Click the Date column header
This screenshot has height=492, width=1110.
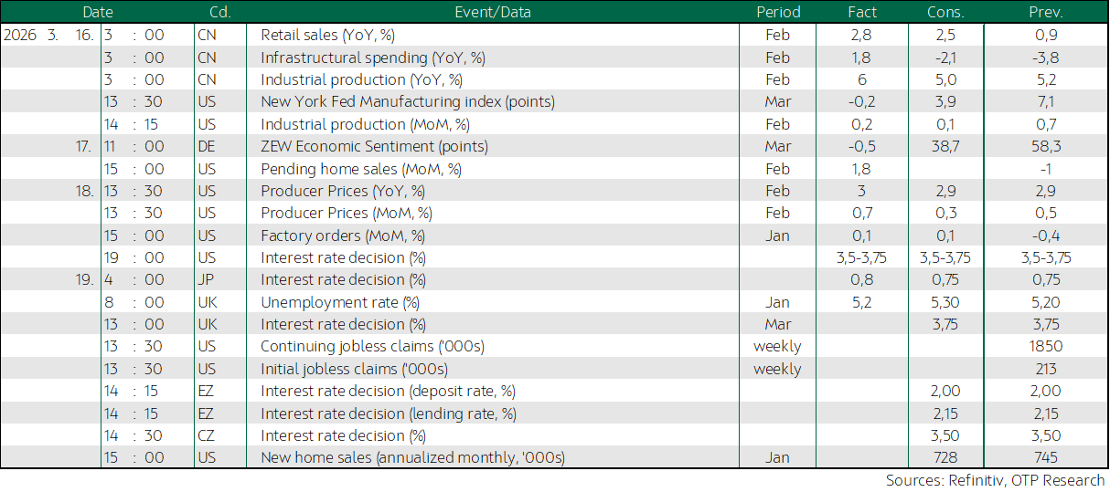pyautogui.click(x=98, y=13)
